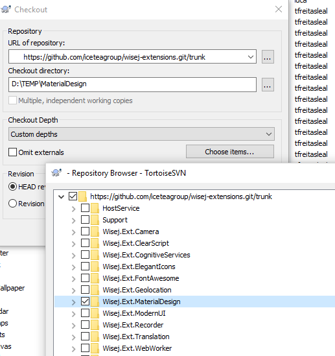The image size is (335, 356).
Task: Expand the Wisej.Ext.Translation node
Action: tap(73, 337)
